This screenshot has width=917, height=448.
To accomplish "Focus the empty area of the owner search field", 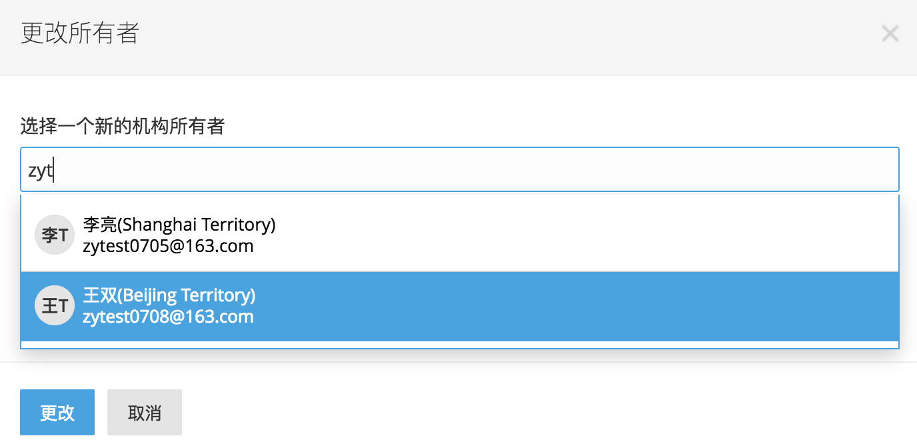I will point(466,170).
